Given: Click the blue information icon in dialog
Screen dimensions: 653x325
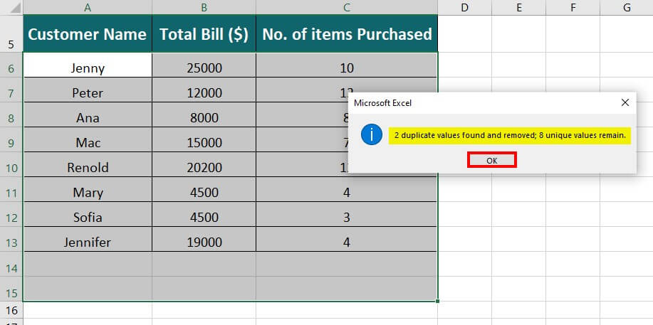Looking at the screenshot, I should coord(372,134).
